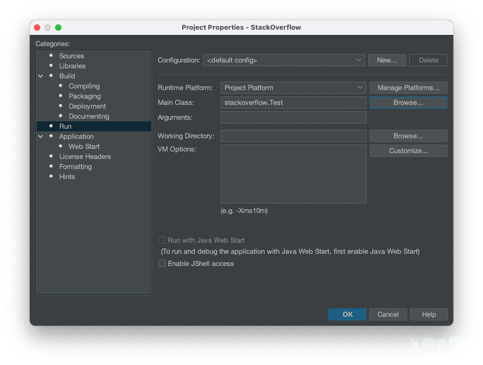Open the Packaging category
The height and width of the screenshot is (365, 483).
(84, 96)
